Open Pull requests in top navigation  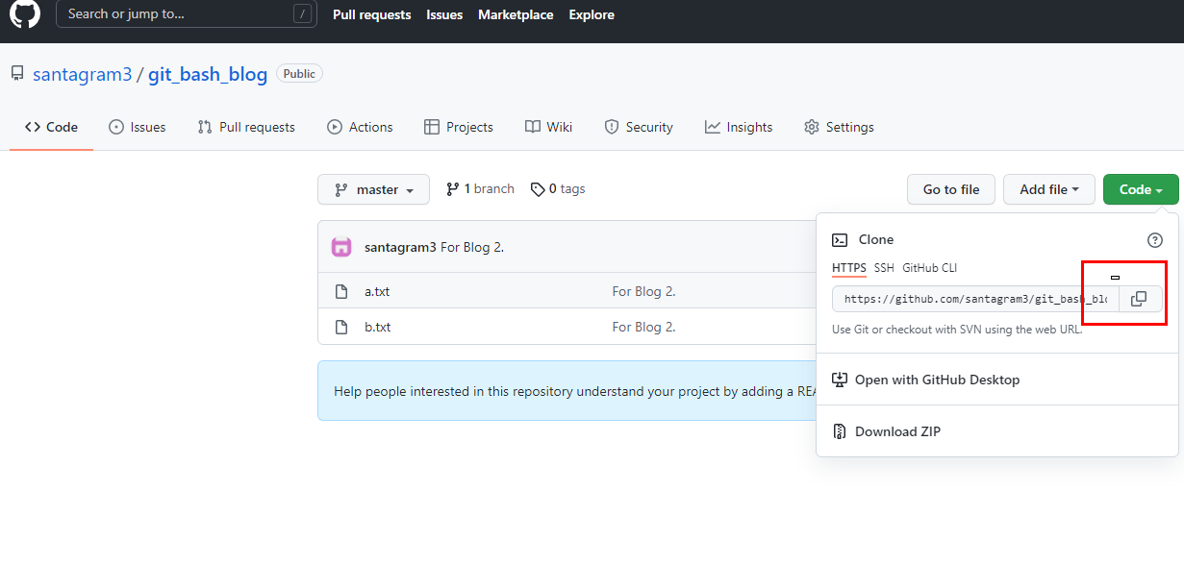[x=371, y=14]
